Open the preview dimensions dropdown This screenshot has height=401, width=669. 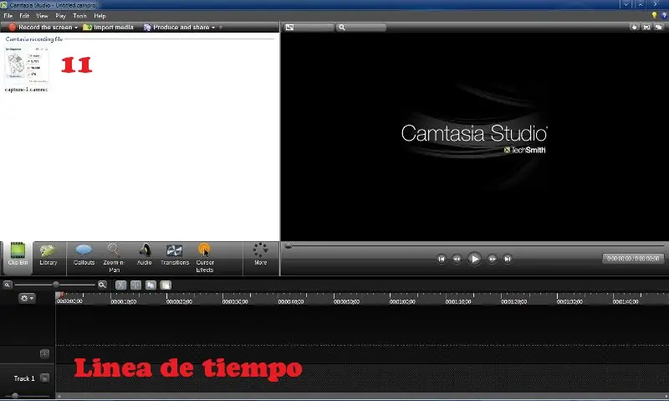[309, 28]
